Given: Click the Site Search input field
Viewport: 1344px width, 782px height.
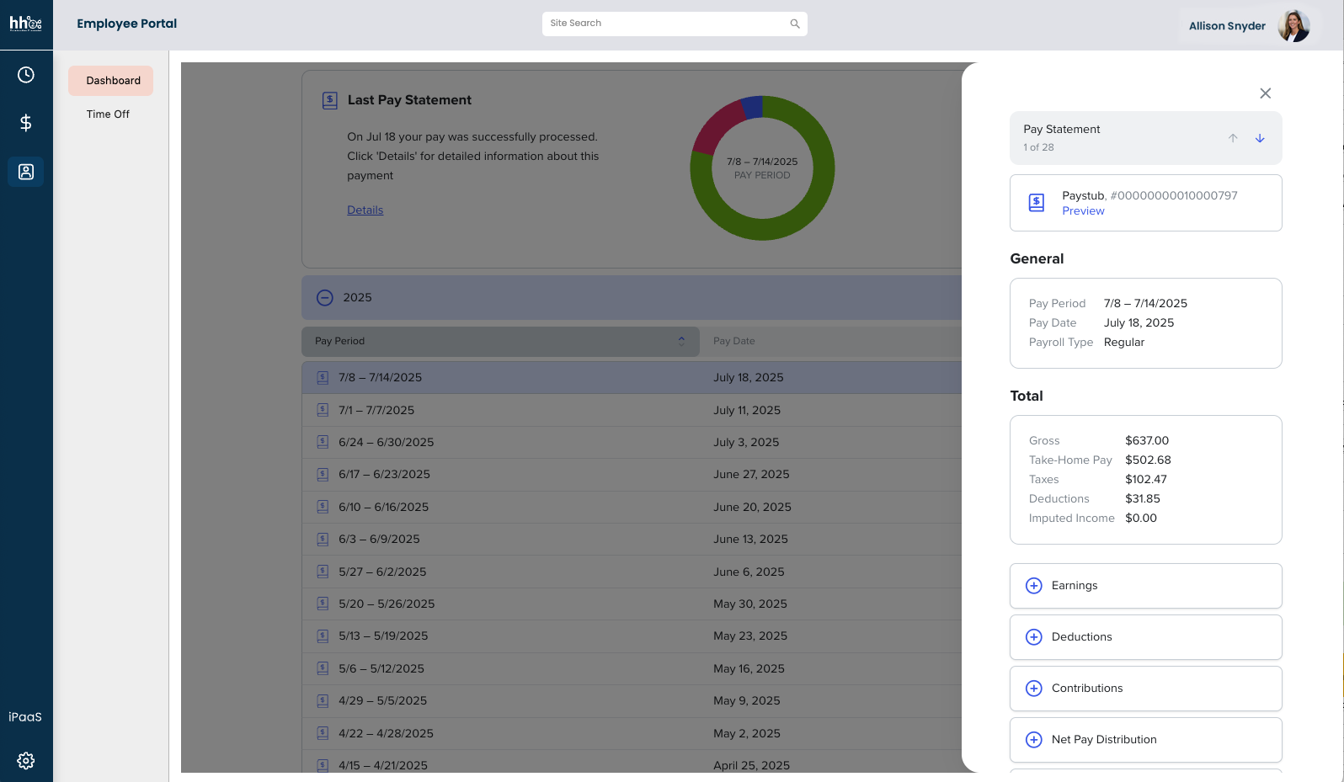Looking at the screenshot, I should click(x=665, y=24).
